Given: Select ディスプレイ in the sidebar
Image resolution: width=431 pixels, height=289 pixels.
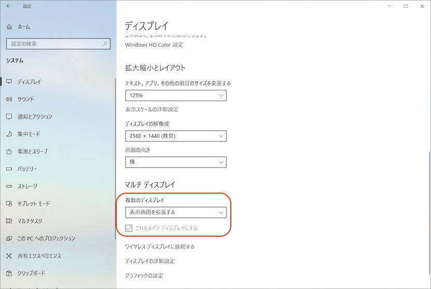Looking at the screenshot, I should coord(29,81).
